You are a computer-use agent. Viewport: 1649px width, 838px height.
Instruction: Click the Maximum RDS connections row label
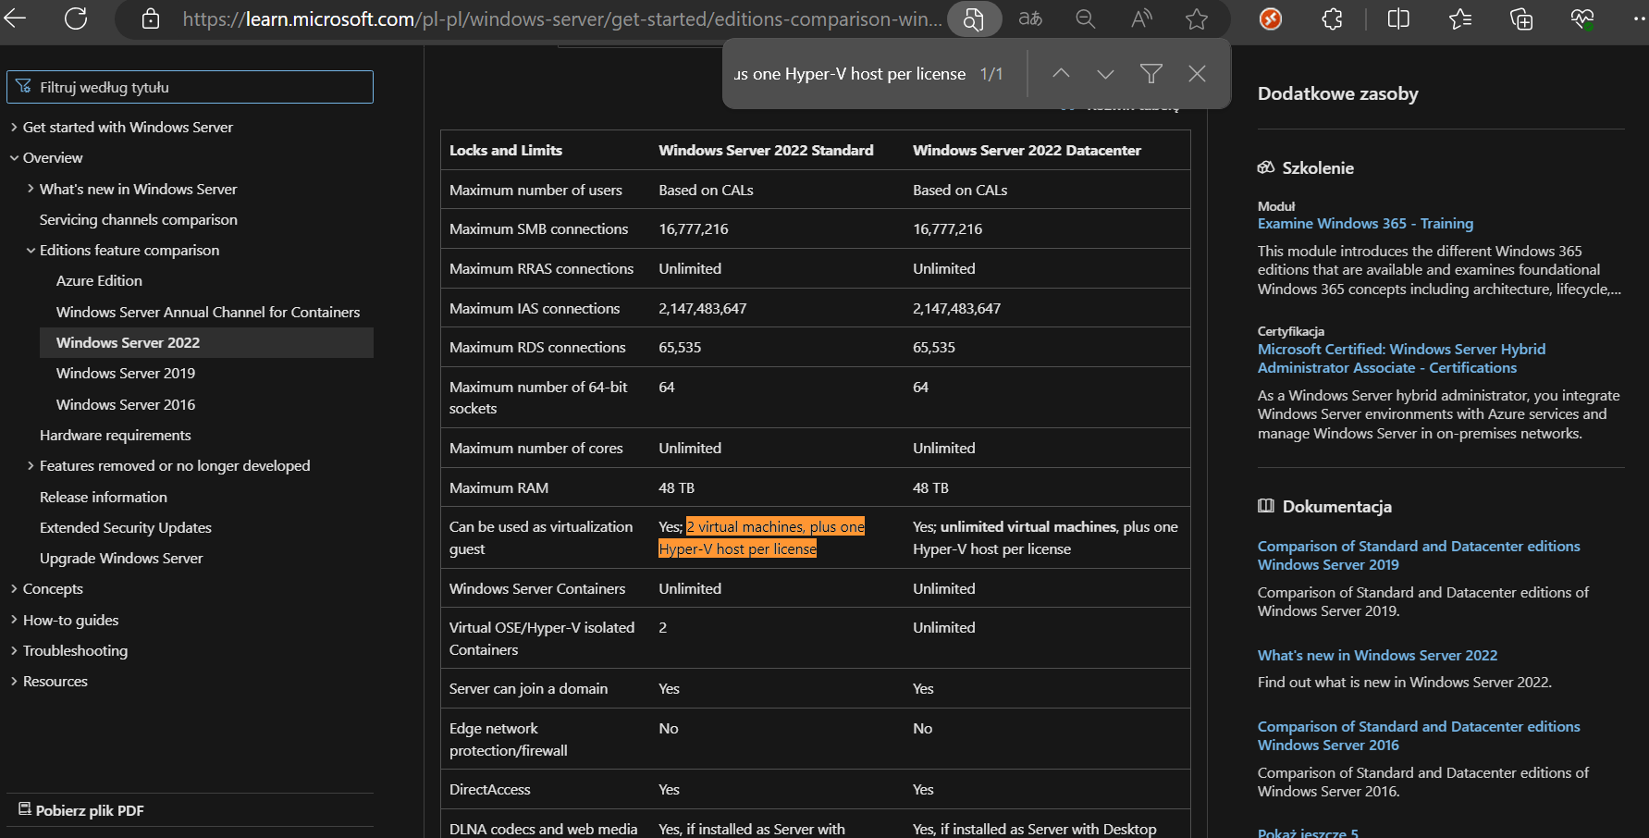coord(537,348)
